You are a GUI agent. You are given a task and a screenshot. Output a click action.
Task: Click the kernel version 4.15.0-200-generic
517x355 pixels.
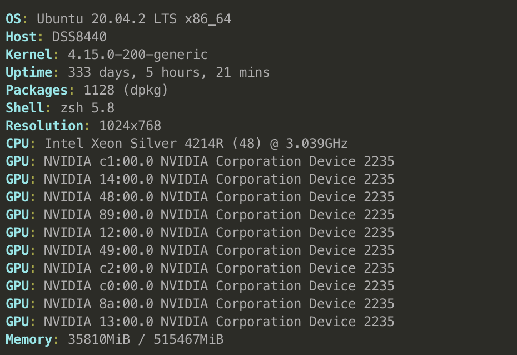[137, 55]
